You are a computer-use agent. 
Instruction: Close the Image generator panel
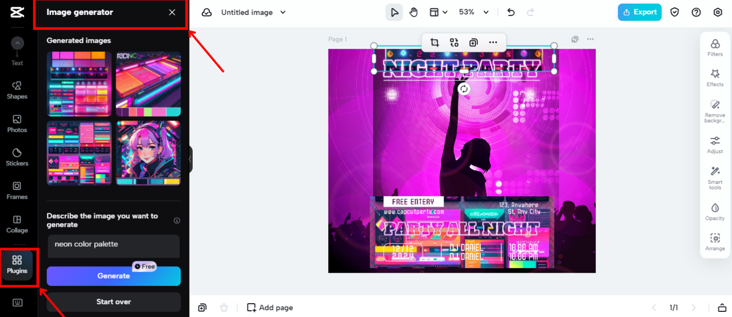click(172, 12)
